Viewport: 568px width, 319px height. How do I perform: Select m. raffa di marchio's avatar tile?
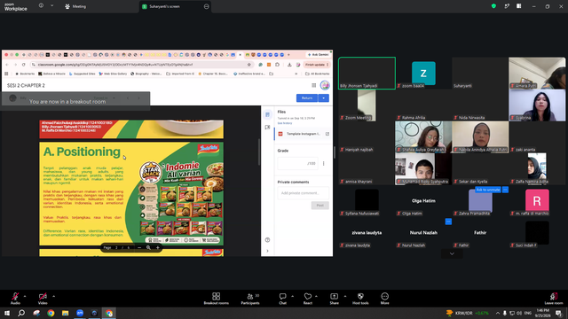pyautogui.click(x=537, y=201)
